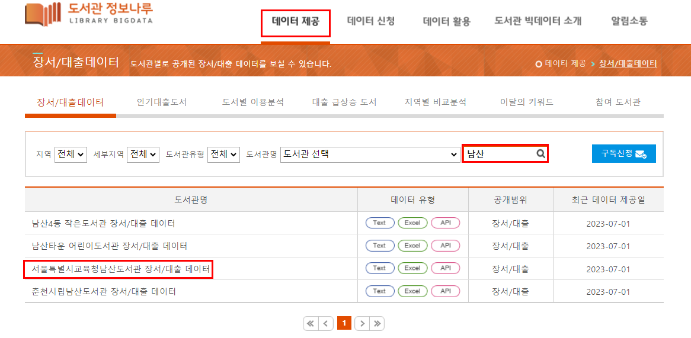The width and height of the screenshot is (691, 338).
Task: Switch to 대출 급상승 도서 tab
Action: pyautogui.click(x=344, y=102)
